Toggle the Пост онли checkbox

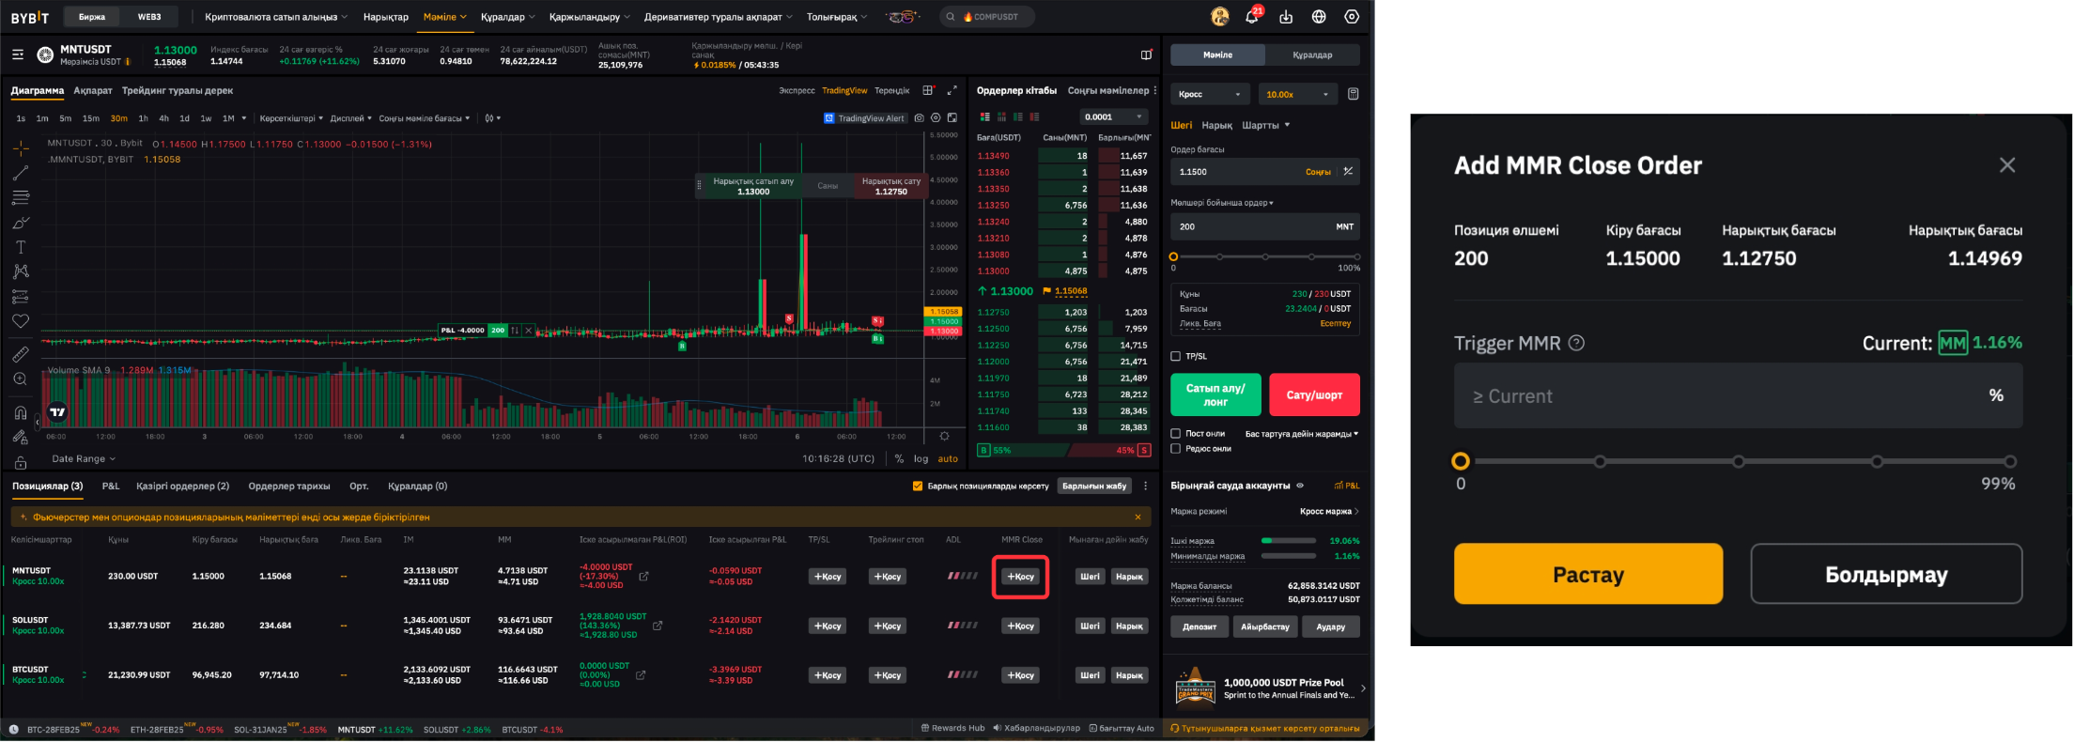click(x=1175, y=433)
